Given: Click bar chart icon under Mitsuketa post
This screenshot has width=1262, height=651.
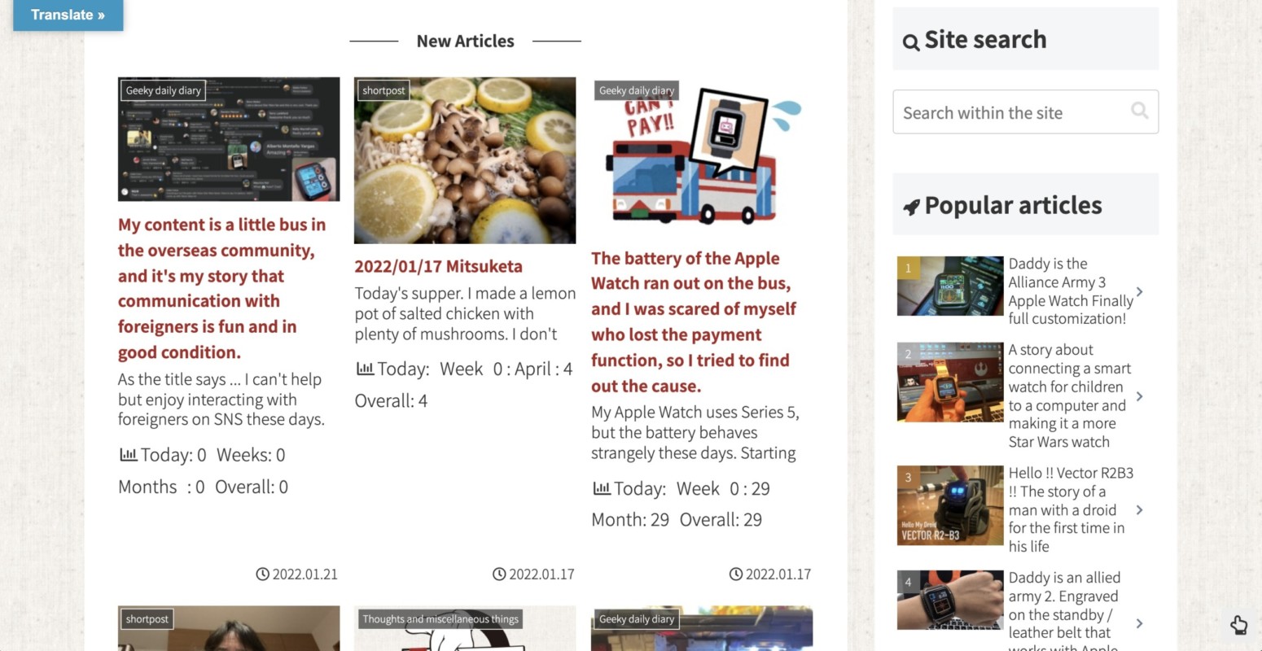Looking at the screenshot, I should (365, 369).
